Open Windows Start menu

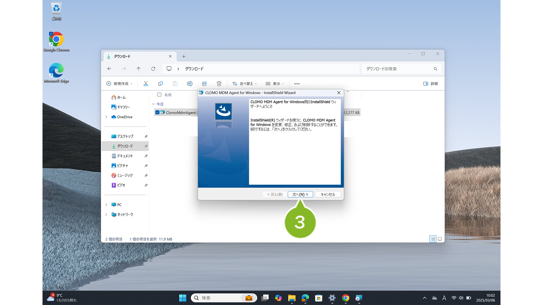pos(183,298)
